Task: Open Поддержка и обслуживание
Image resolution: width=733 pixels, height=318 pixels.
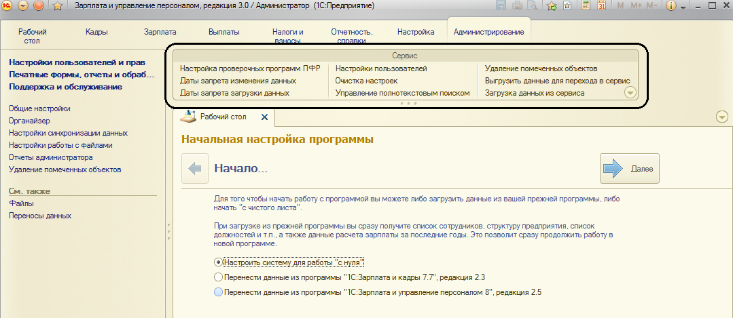Action: point(65,87)
